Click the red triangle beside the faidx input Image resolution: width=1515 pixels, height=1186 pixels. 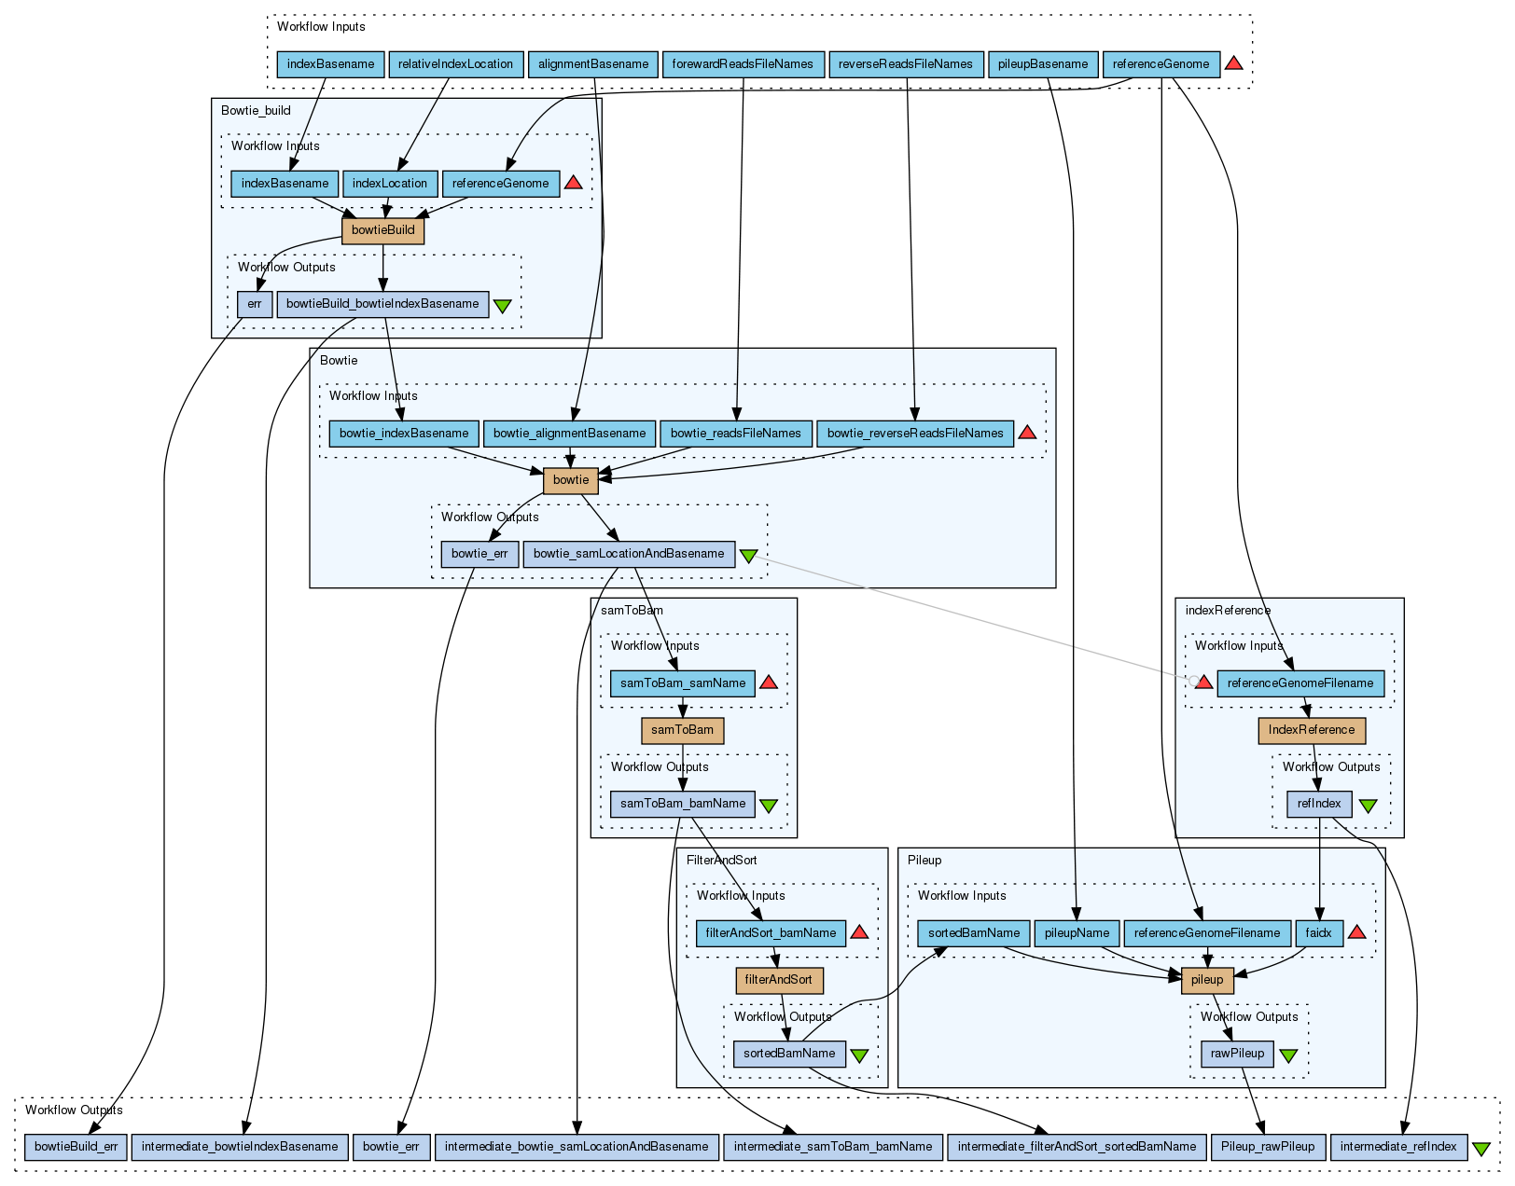click(1357, 932)
